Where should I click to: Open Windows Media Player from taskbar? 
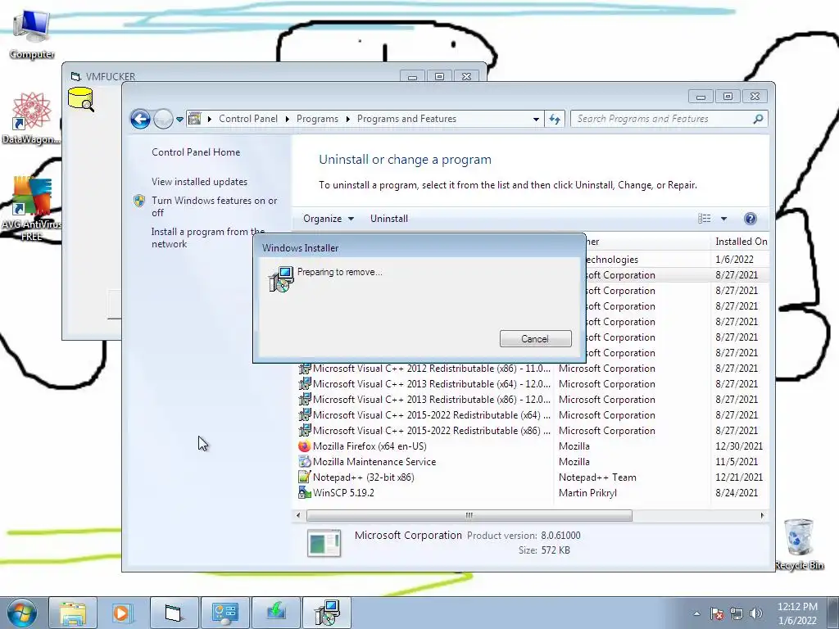[122, 613]
